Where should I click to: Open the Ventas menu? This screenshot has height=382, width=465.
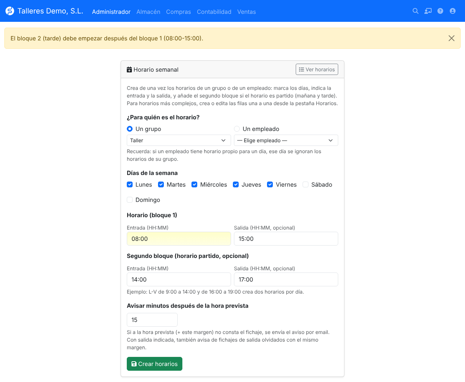coord(247,12)
